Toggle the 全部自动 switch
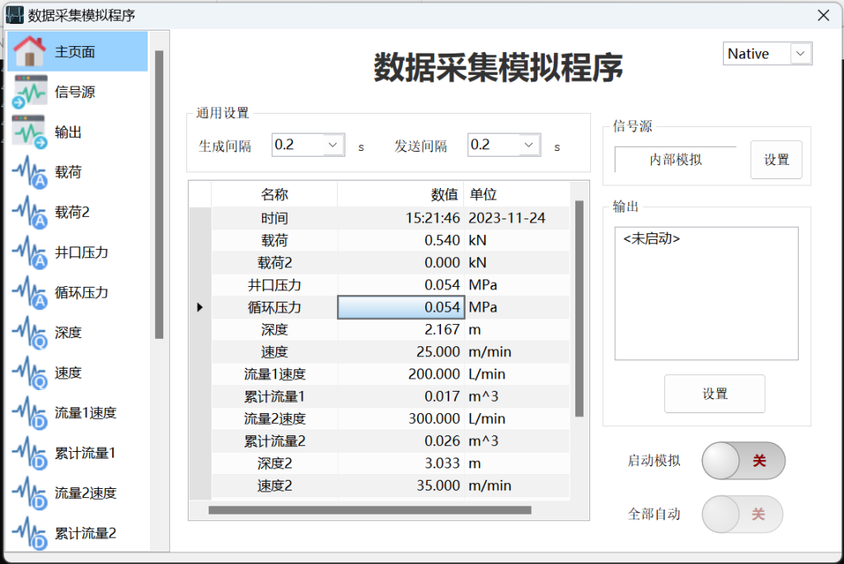 (x=742, y=515)
